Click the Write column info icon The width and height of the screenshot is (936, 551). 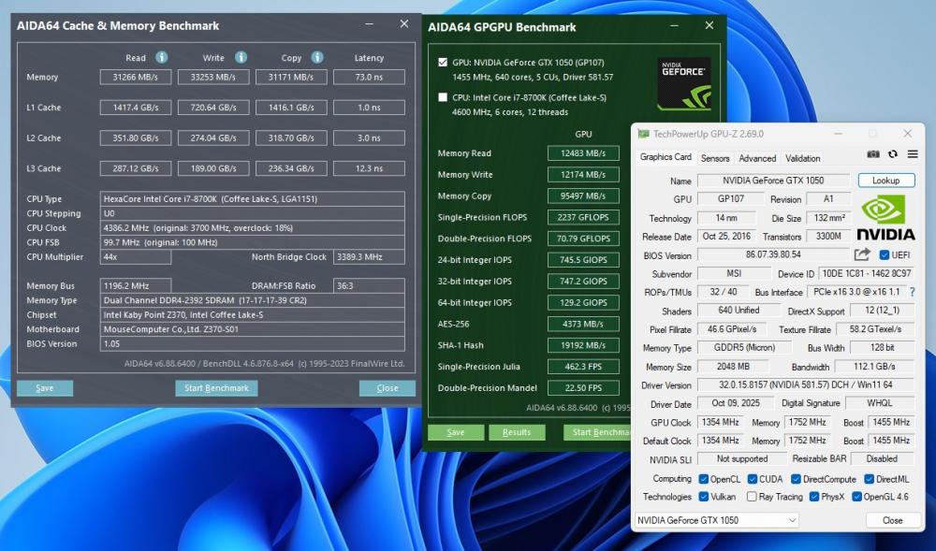point(241,57)
